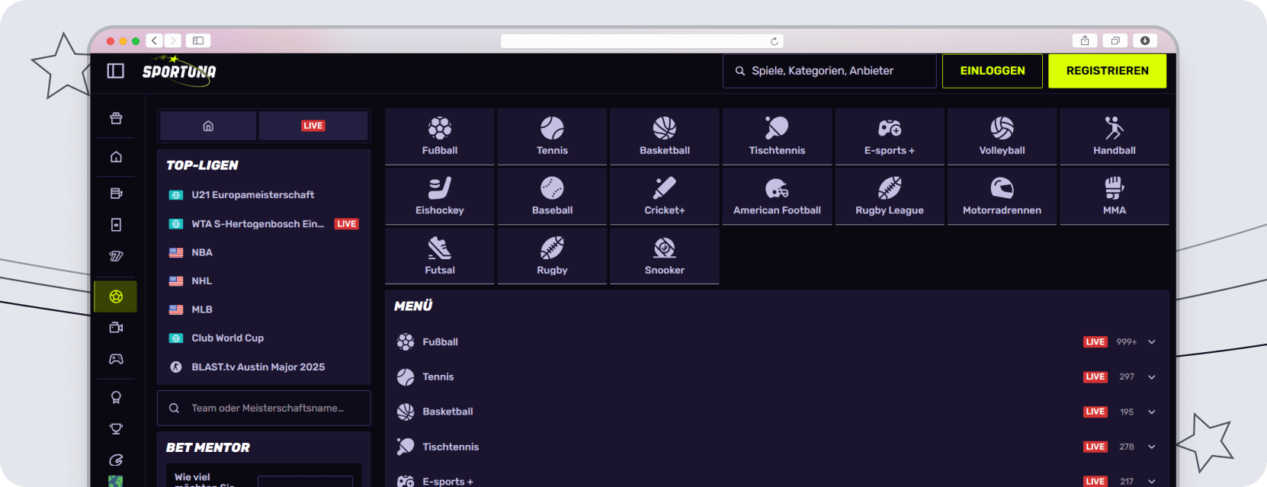Switch to the home tab above Top-Ligen
Image resolution: width=1267 pixels, height=487 pixels.
click(x=208, y=126)
